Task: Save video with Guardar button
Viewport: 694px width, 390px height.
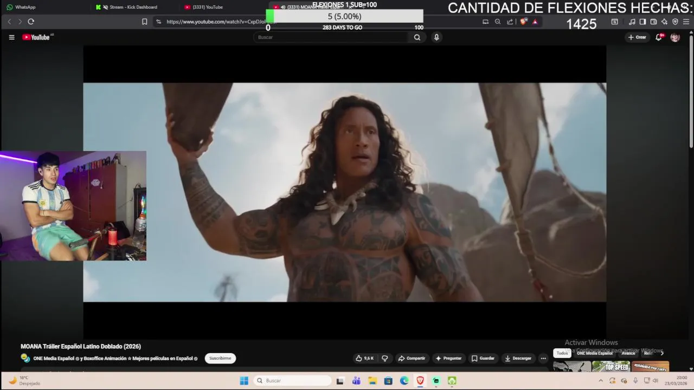Action: pos(483,358)
